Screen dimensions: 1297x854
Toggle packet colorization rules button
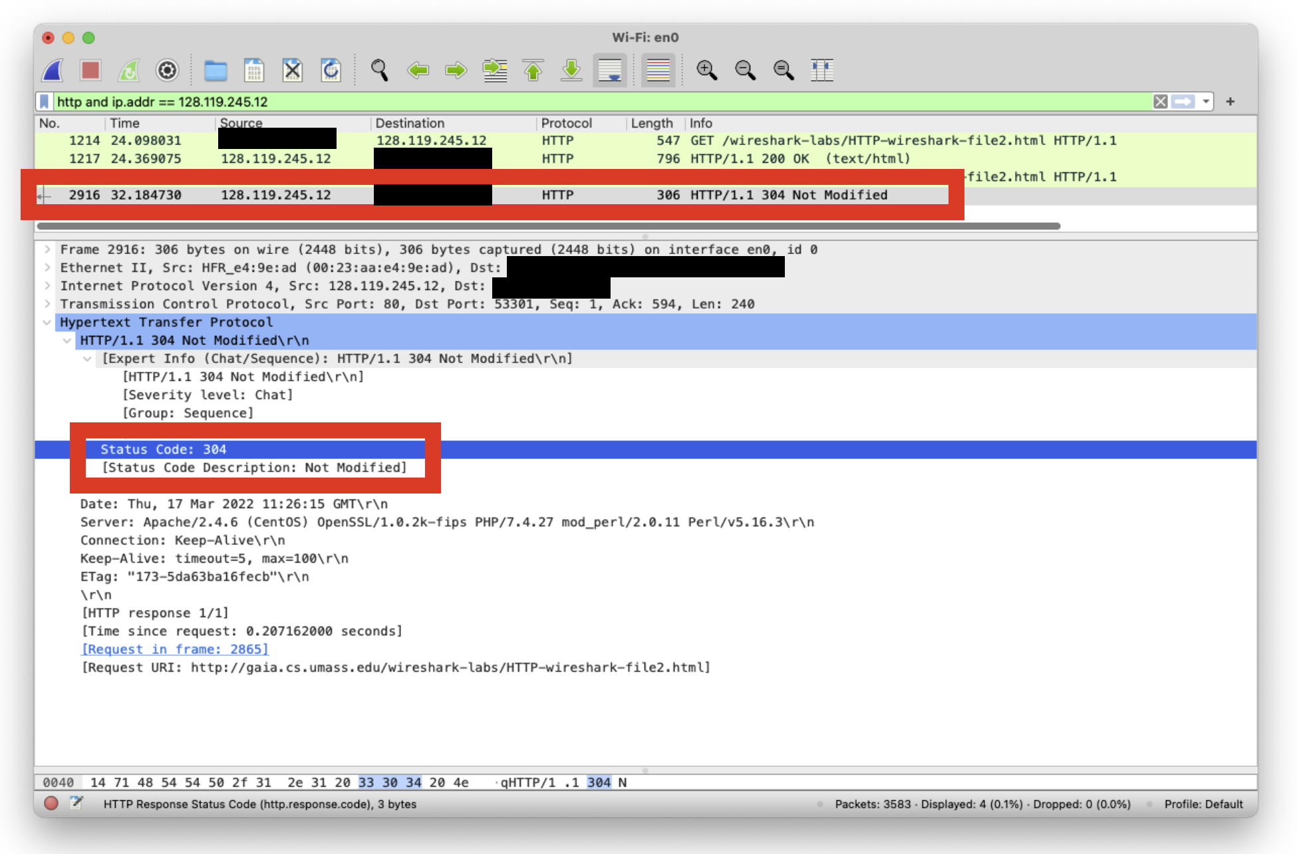658,70
